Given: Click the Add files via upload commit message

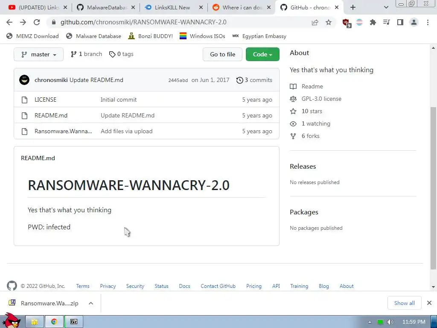Looking at the screenshot, I should coord(126,131).
